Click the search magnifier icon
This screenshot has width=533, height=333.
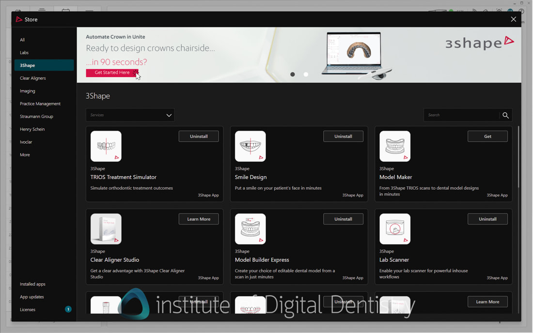[x=505, y=115]
